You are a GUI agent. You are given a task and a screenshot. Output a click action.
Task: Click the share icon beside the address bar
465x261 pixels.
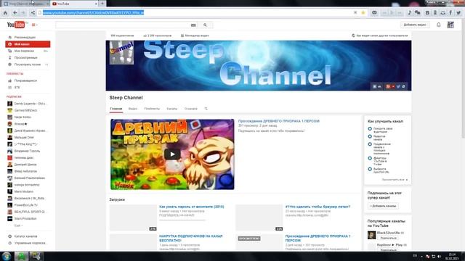[33, 13]
